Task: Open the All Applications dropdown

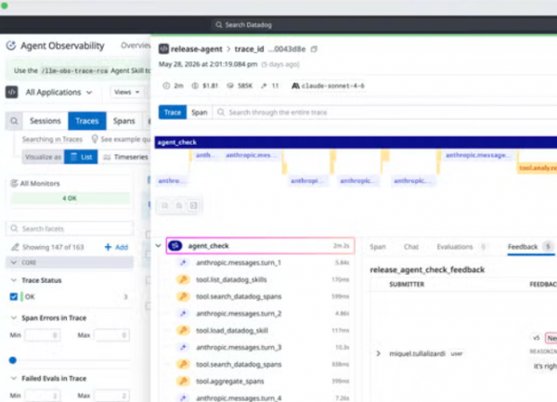Action: (58, 92)
